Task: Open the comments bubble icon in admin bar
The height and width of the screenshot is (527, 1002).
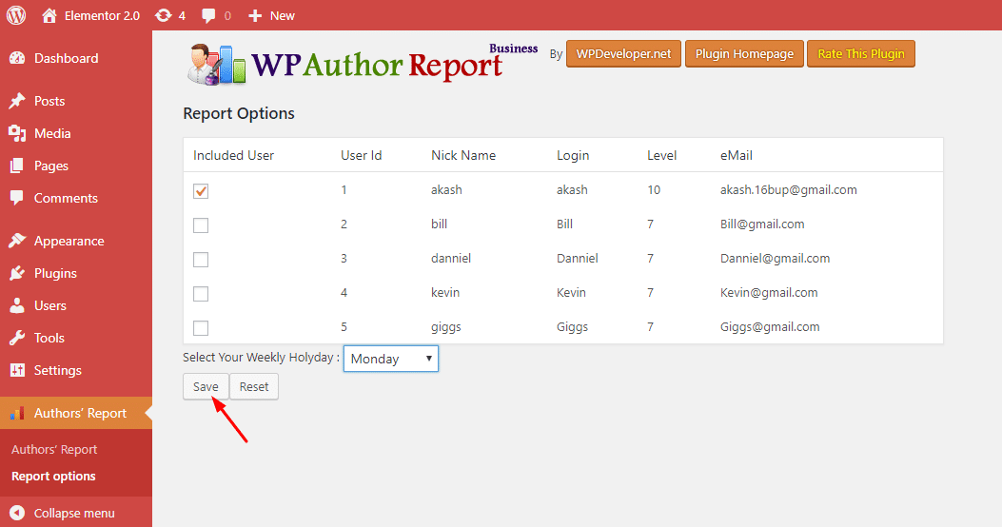Action: pos(208,16)
